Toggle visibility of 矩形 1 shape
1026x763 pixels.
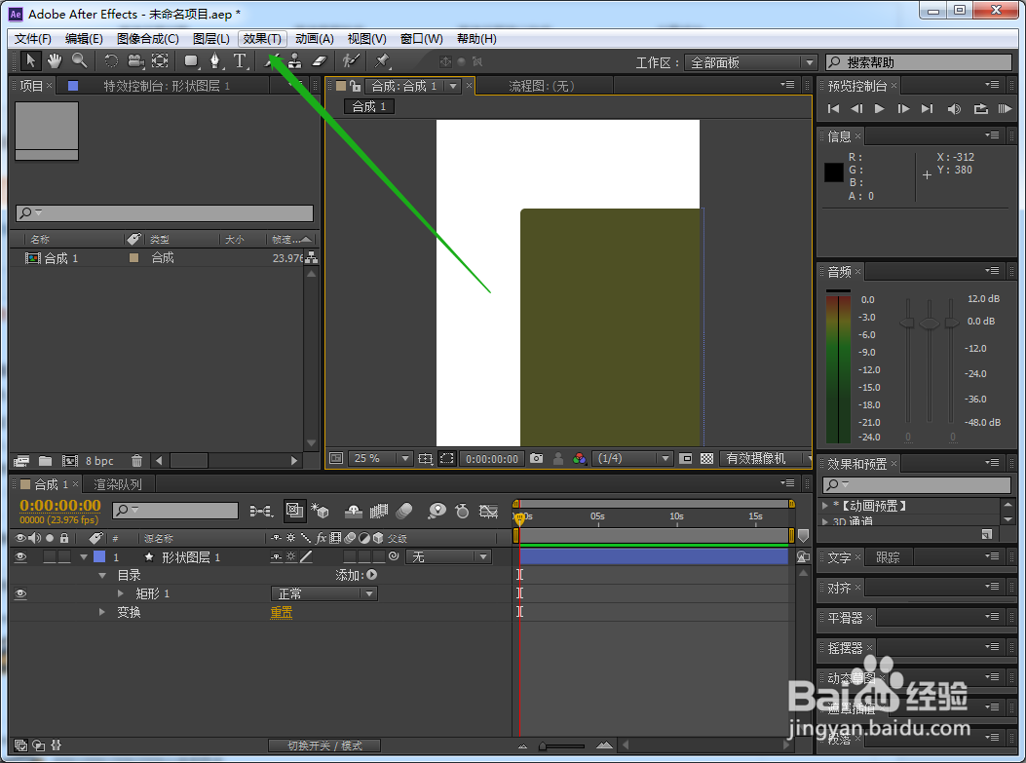[x=20, y=593]
